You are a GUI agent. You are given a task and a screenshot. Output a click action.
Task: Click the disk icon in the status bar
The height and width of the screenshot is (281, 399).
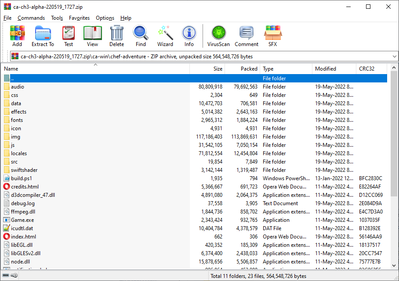click(x=6, y=275)
